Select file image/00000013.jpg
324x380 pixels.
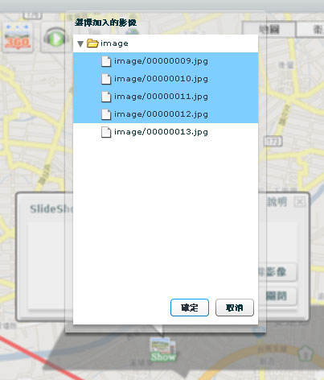pyautogui.click(x=166, y=132)
